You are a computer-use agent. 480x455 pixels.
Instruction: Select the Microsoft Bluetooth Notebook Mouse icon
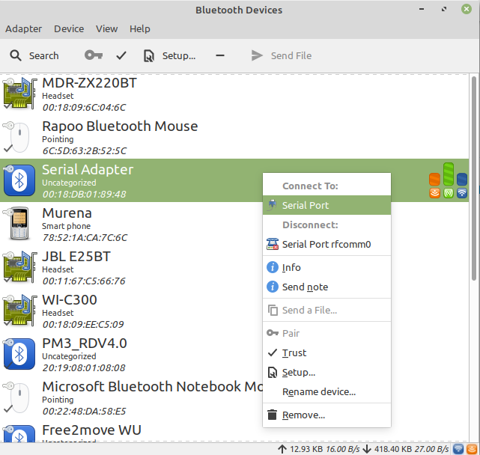pyautogui.click(x=16, y=397)
